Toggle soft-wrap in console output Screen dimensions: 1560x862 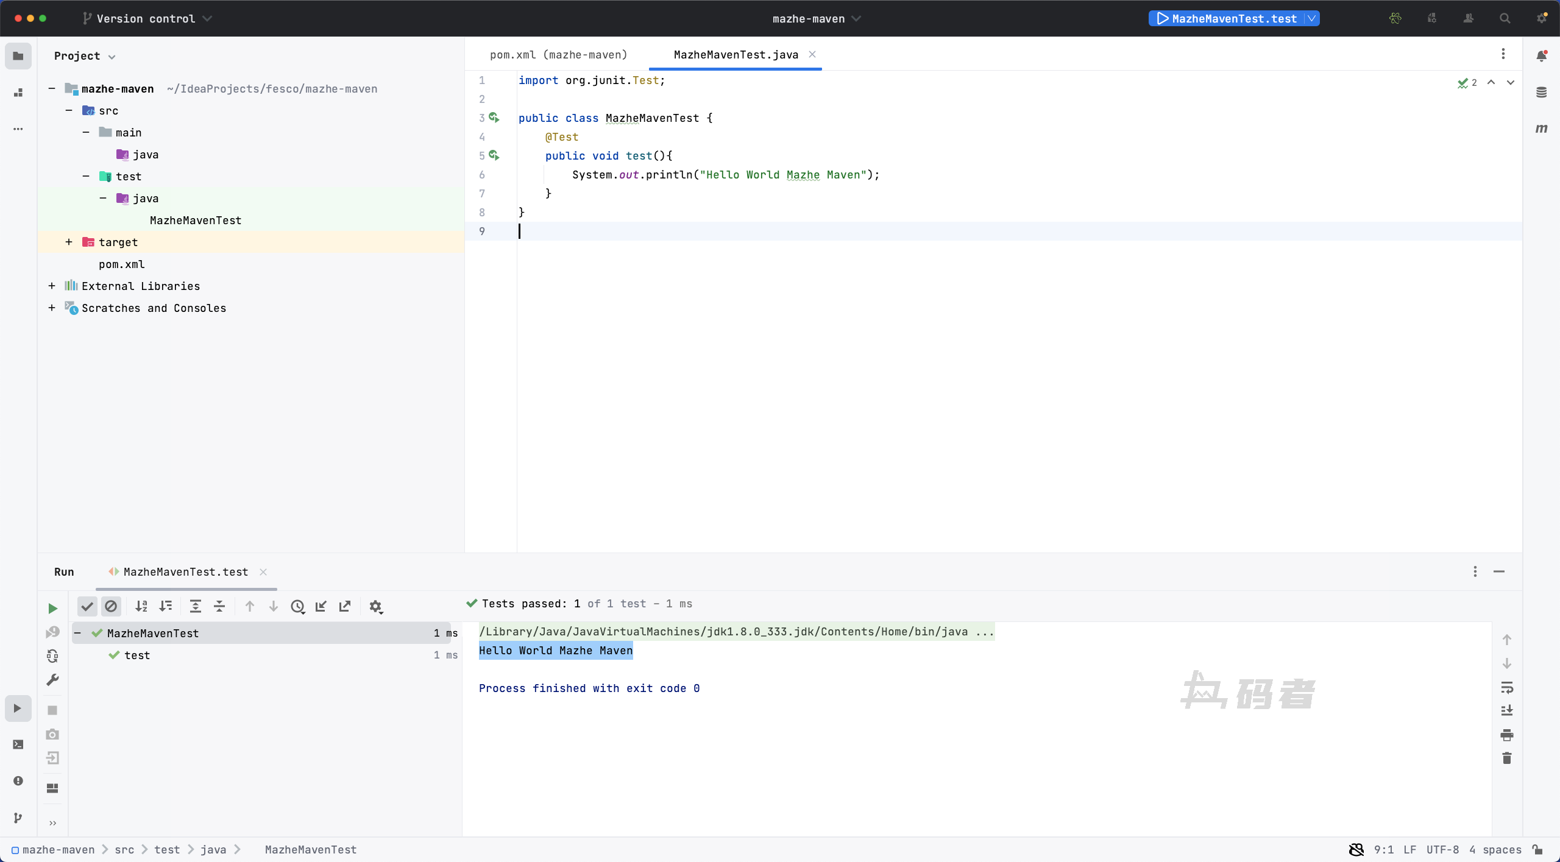coord(1507,687)
